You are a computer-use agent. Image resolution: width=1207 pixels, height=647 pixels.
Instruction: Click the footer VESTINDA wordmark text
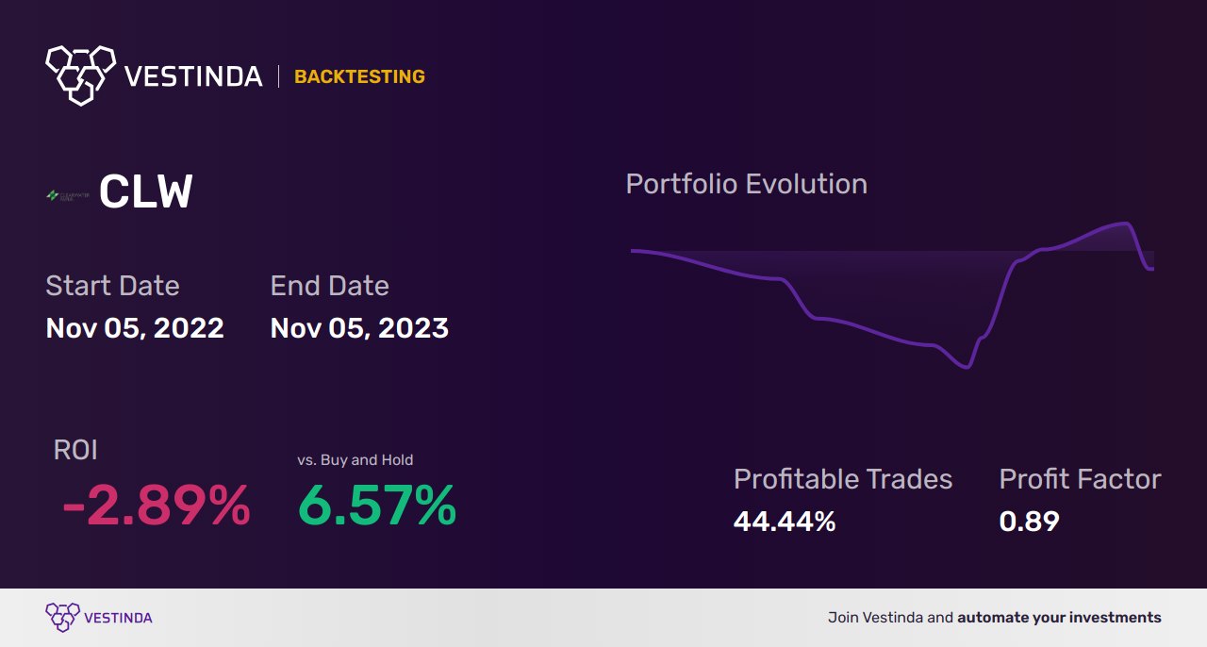pyautogui.click(x=118, y=618)
